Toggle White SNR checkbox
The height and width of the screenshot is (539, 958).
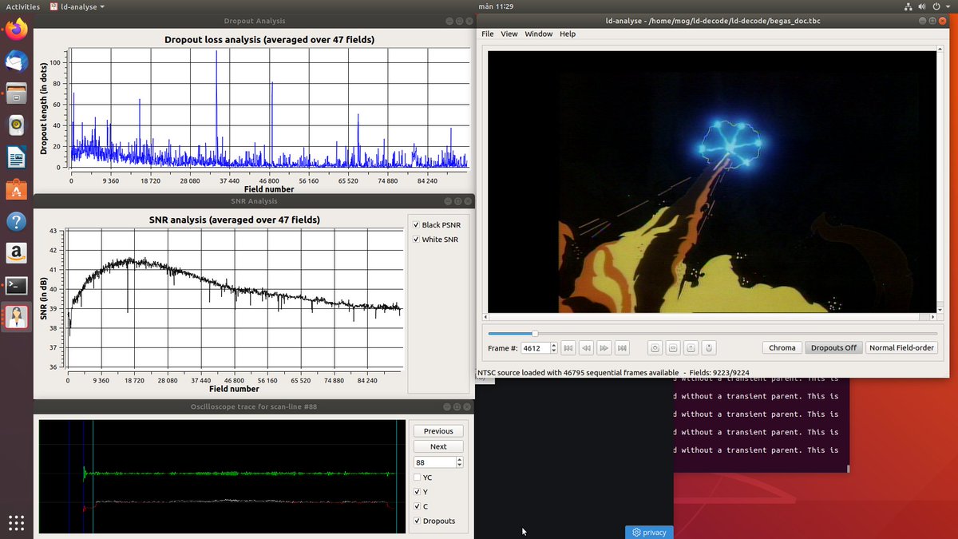[416, 240]
